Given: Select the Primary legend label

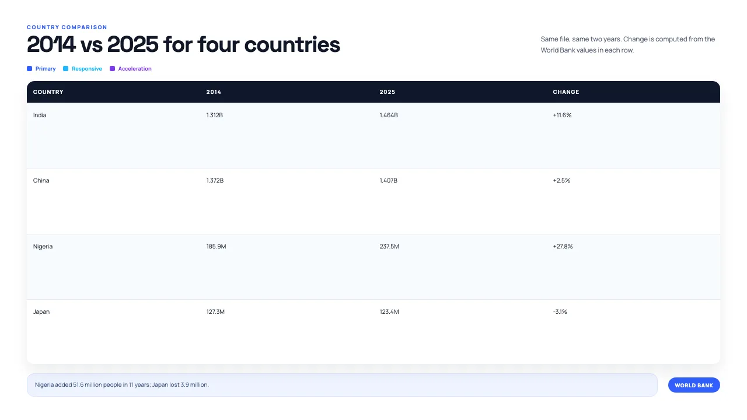Looking at the screenshot, I should click(x=46, y=69).
